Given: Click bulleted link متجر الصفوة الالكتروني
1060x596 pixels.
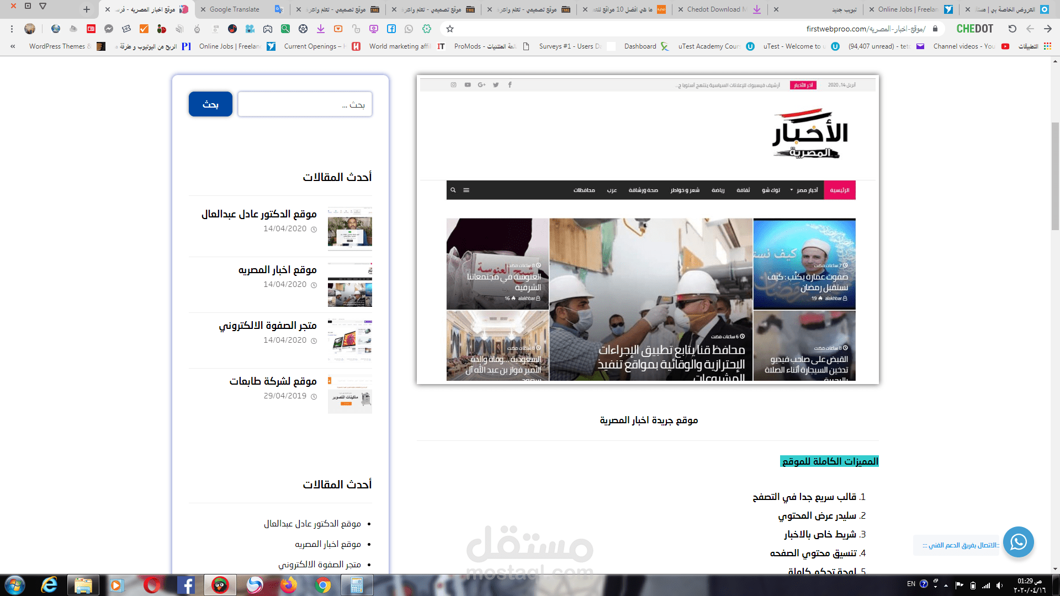Looking at the screenshot, I should point(319,565).
